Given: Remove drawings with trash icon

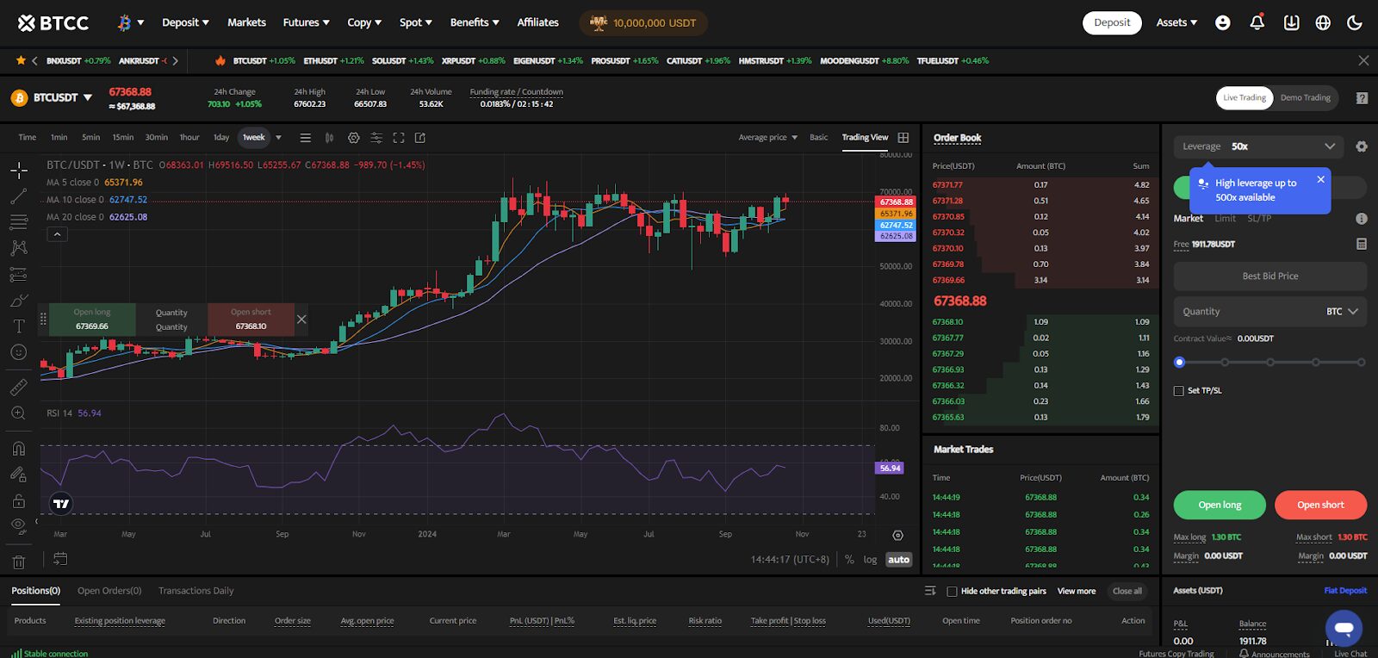Looking at the screenshot, I should click(19, 562).
